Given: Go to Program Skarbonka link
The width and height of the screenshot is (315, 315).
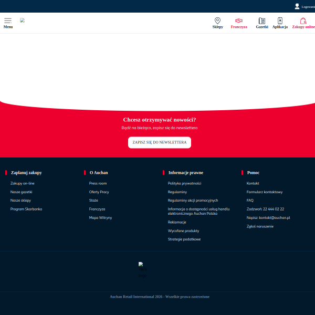Looking at the screenshot, I should (x=26, y=209).
